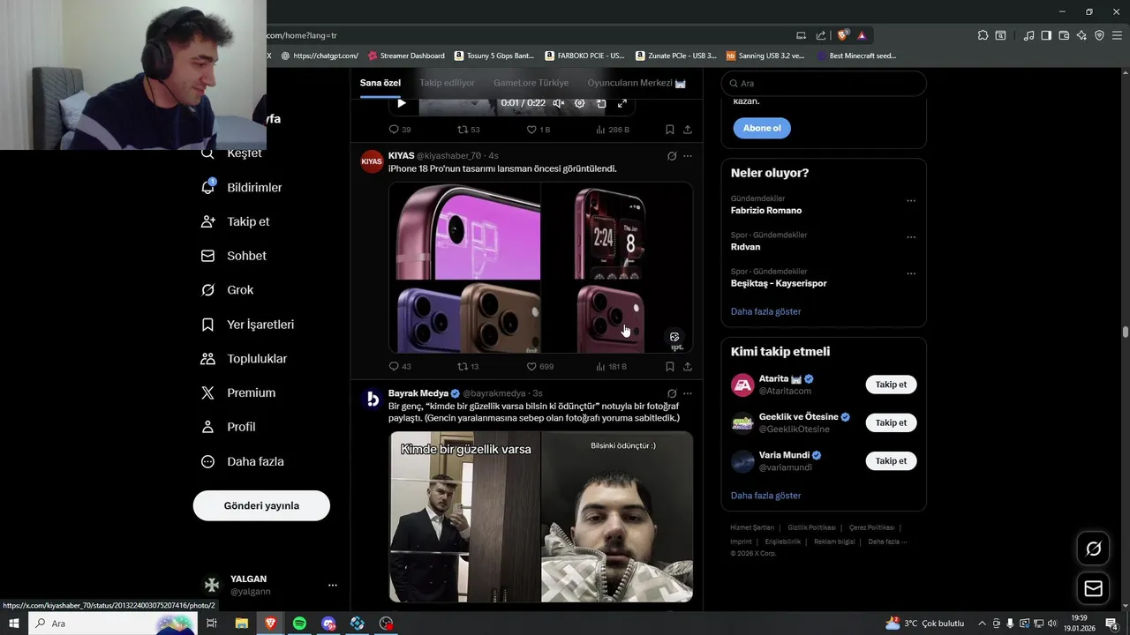Viewport: 1130px width, 635px height.
Task: Open floating Grok button at bottom right
Action: tap(1093, 549)
